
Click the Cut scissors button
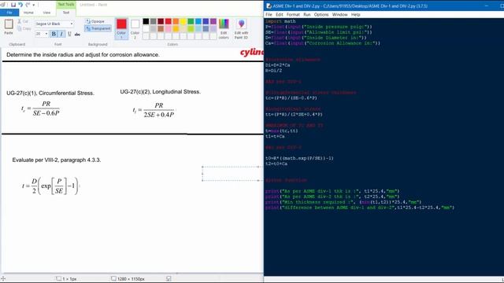23,21
